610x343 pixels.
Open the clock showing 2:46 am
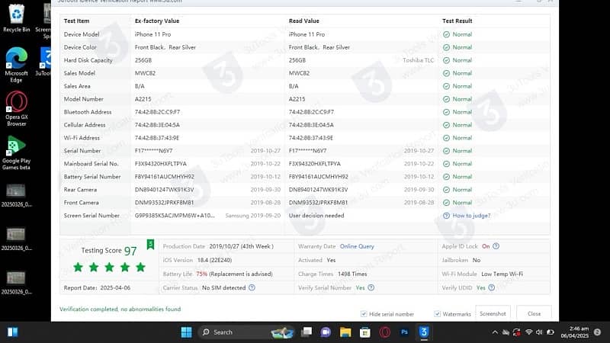coord(575,332)
